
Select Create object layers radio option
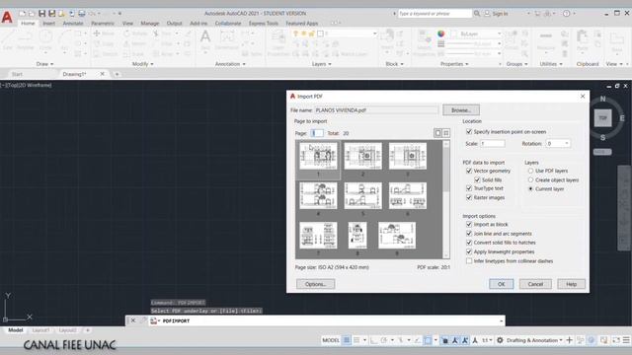click(530, 179)
